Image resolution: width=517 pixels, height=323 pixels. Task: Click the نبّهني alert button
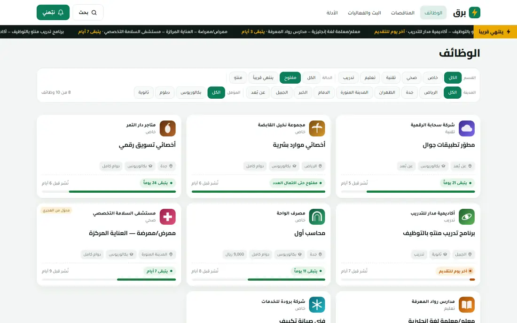pos(53,13)
